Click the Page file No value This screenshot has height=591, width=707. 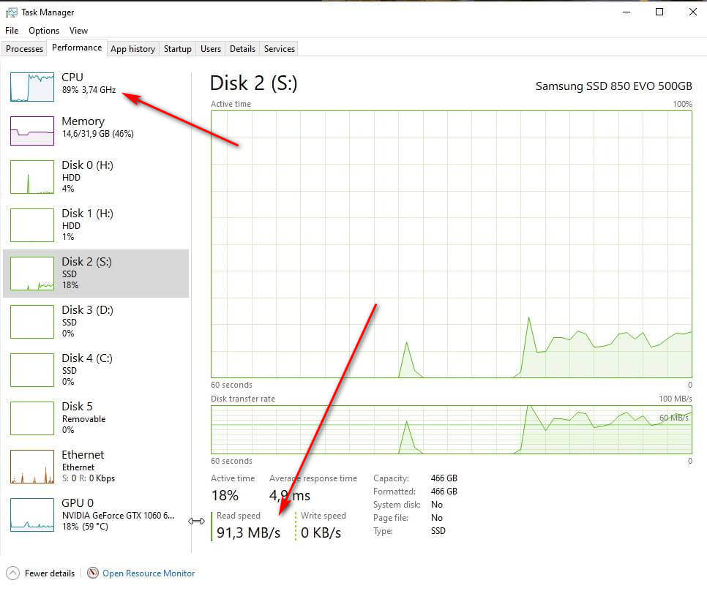pos(436,518)
